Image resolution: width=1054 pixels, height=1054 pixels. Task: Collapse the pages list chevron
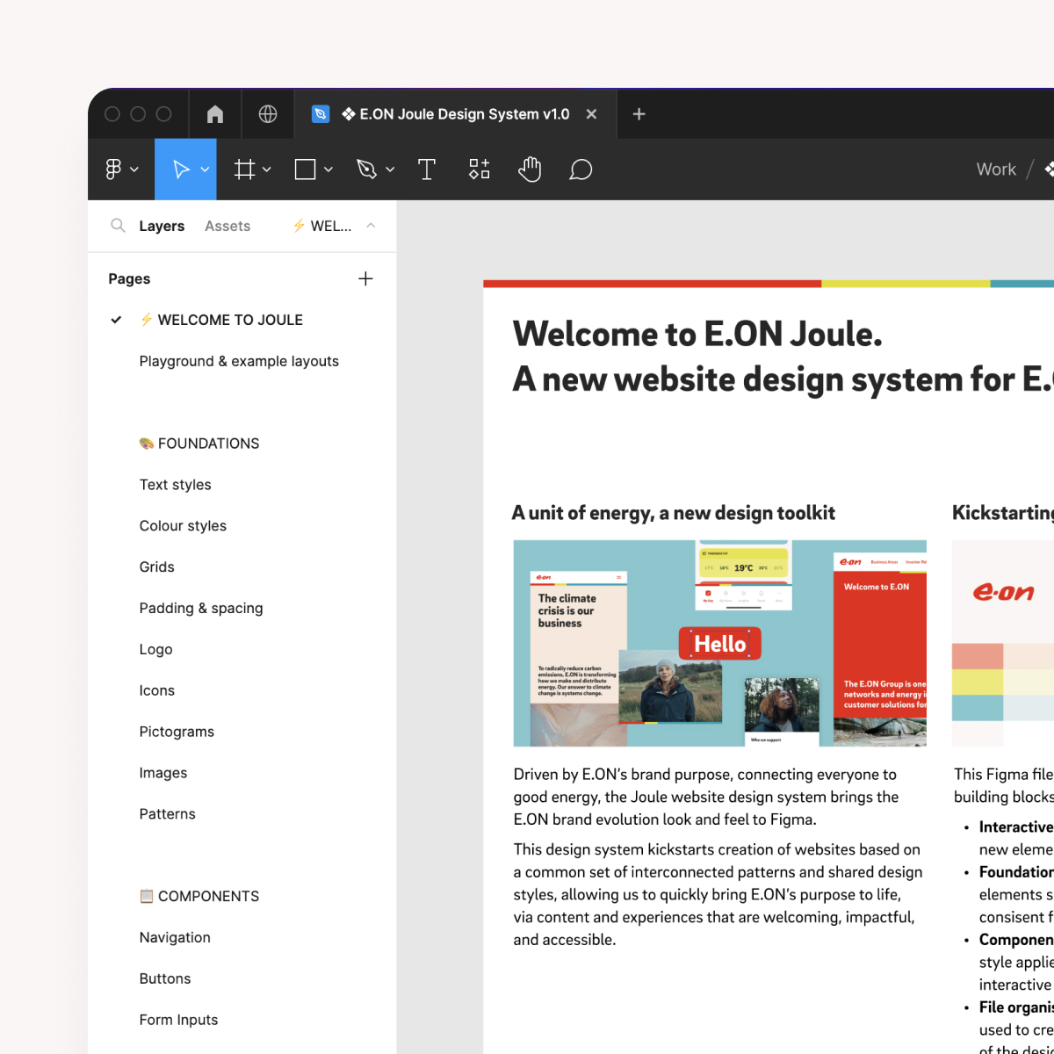point(371,226)
